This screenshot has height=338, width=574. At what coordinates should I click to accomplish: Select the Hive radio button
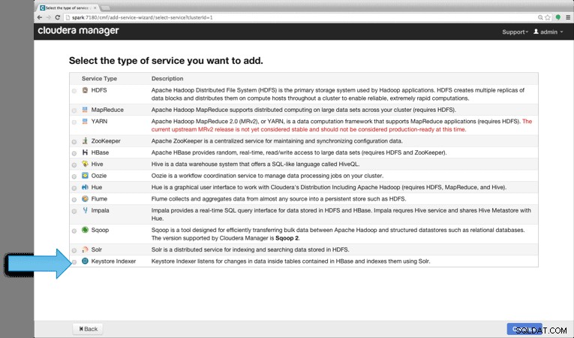pyautogui.click(x=74, y=165)
